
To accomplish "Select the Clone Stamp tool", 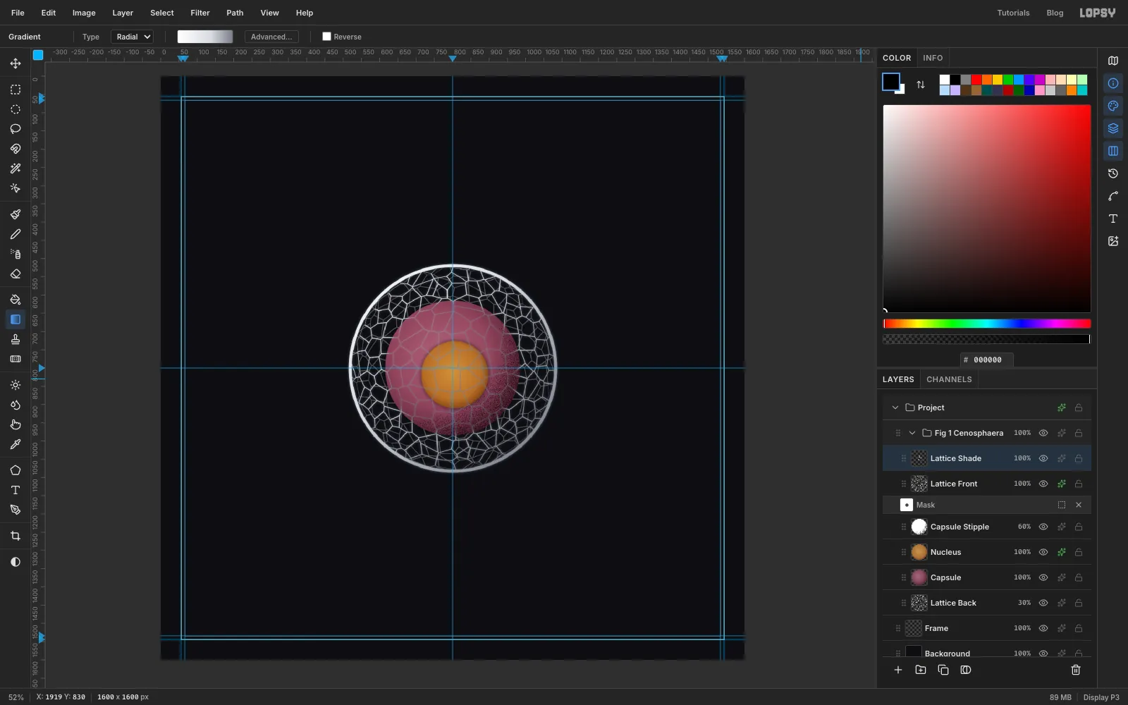I will [16, 339].
